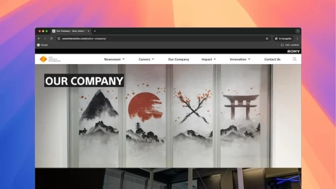The image size is (336, 189).
Task: Close the Our Company tab
Action: pyautogui.click(x=88, y=31)
